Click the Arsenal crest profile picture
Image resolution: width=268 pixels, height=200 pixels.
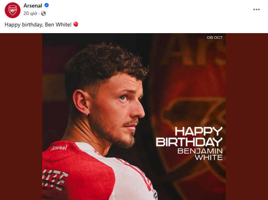coord(13,10)
